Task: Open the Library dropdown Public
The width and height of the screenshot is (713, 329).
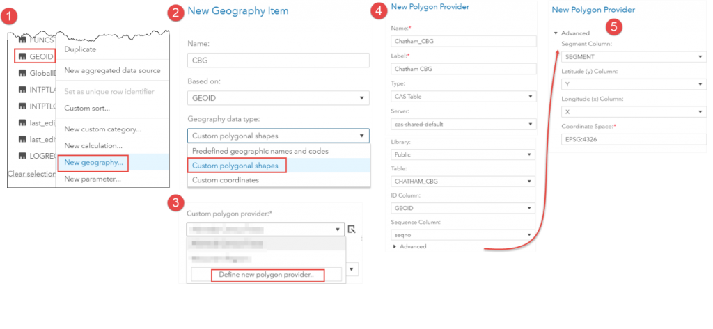Action: point(463,154)
